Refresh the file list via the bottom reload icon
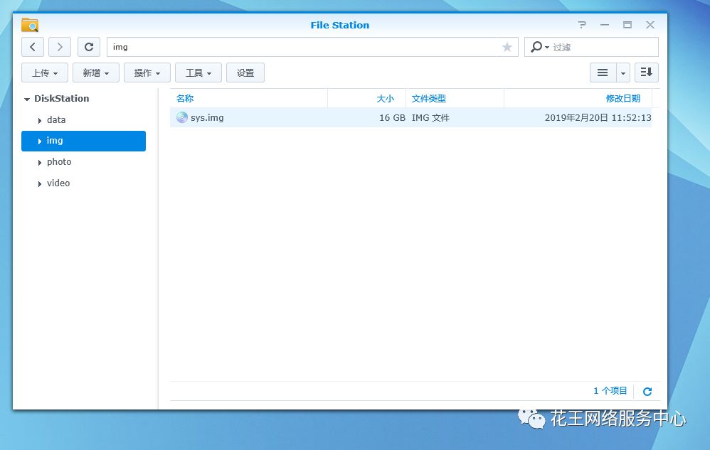Image resolution: width=710 pixels, height=450 pixels. [647, 391]
